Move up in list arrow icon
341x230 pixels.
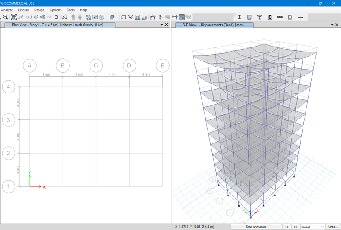[73, 17]
